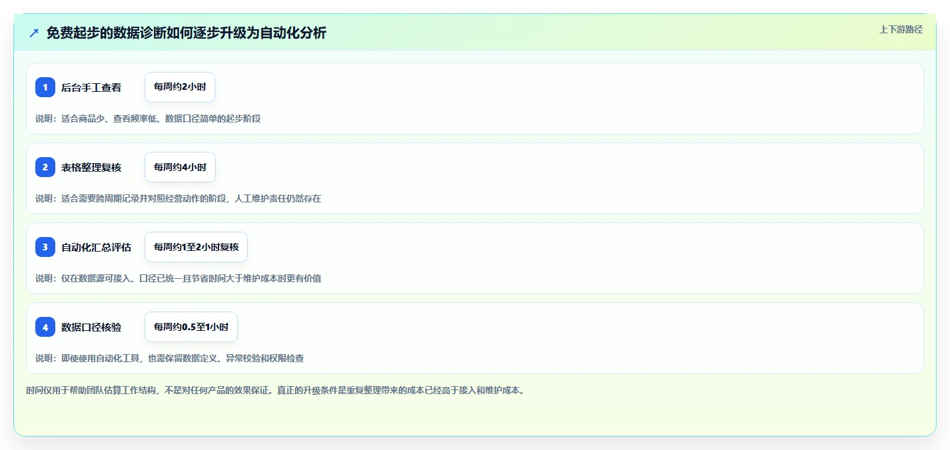Screen dimensions: 950x450
Task: Click the 每周约0.5至1小时 pill
Action: [x=191, y=327]
